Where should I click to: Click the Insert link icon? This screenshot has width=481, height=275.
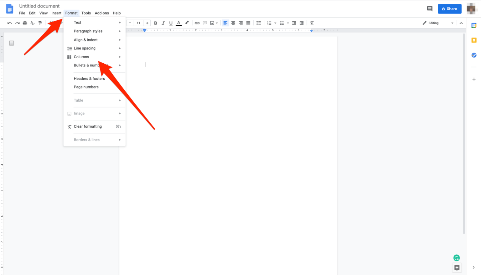(197, 23)
